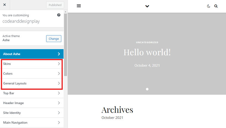Open the hamburger menu in preview

pyautogui.click(x=79, y=6)
